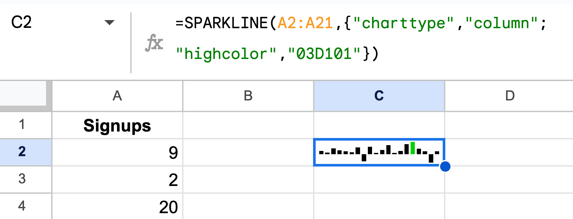
Task: Select column B header
Action: pyautogui.click(x=248, y=96)
